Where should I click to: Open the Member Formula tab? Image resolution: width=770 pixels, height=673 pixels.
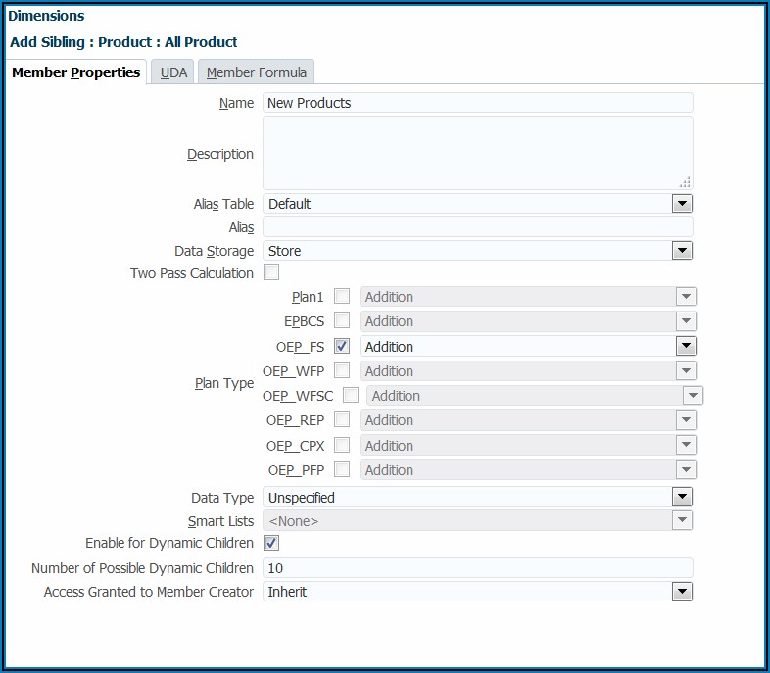pyautogui.click(x=257, y=72)
